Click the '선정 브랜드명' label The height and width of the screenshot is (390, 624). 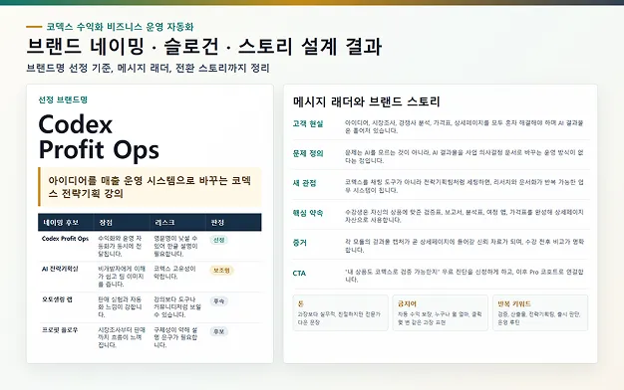coord(63,99)
